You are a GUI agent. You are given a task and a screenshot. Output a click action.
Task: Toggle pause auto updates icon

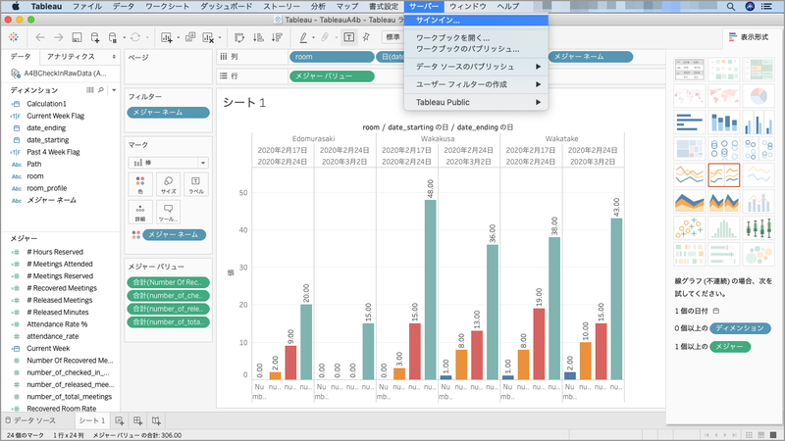click(113, 37)
